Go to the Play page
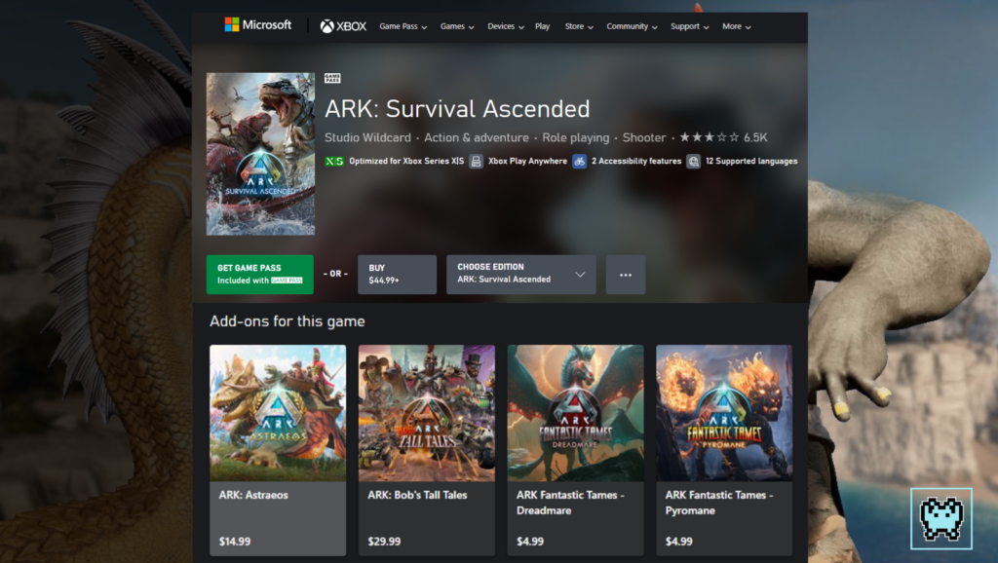This screenshot has height=563, width=998. pyautogui.click(x=542, y=26)
